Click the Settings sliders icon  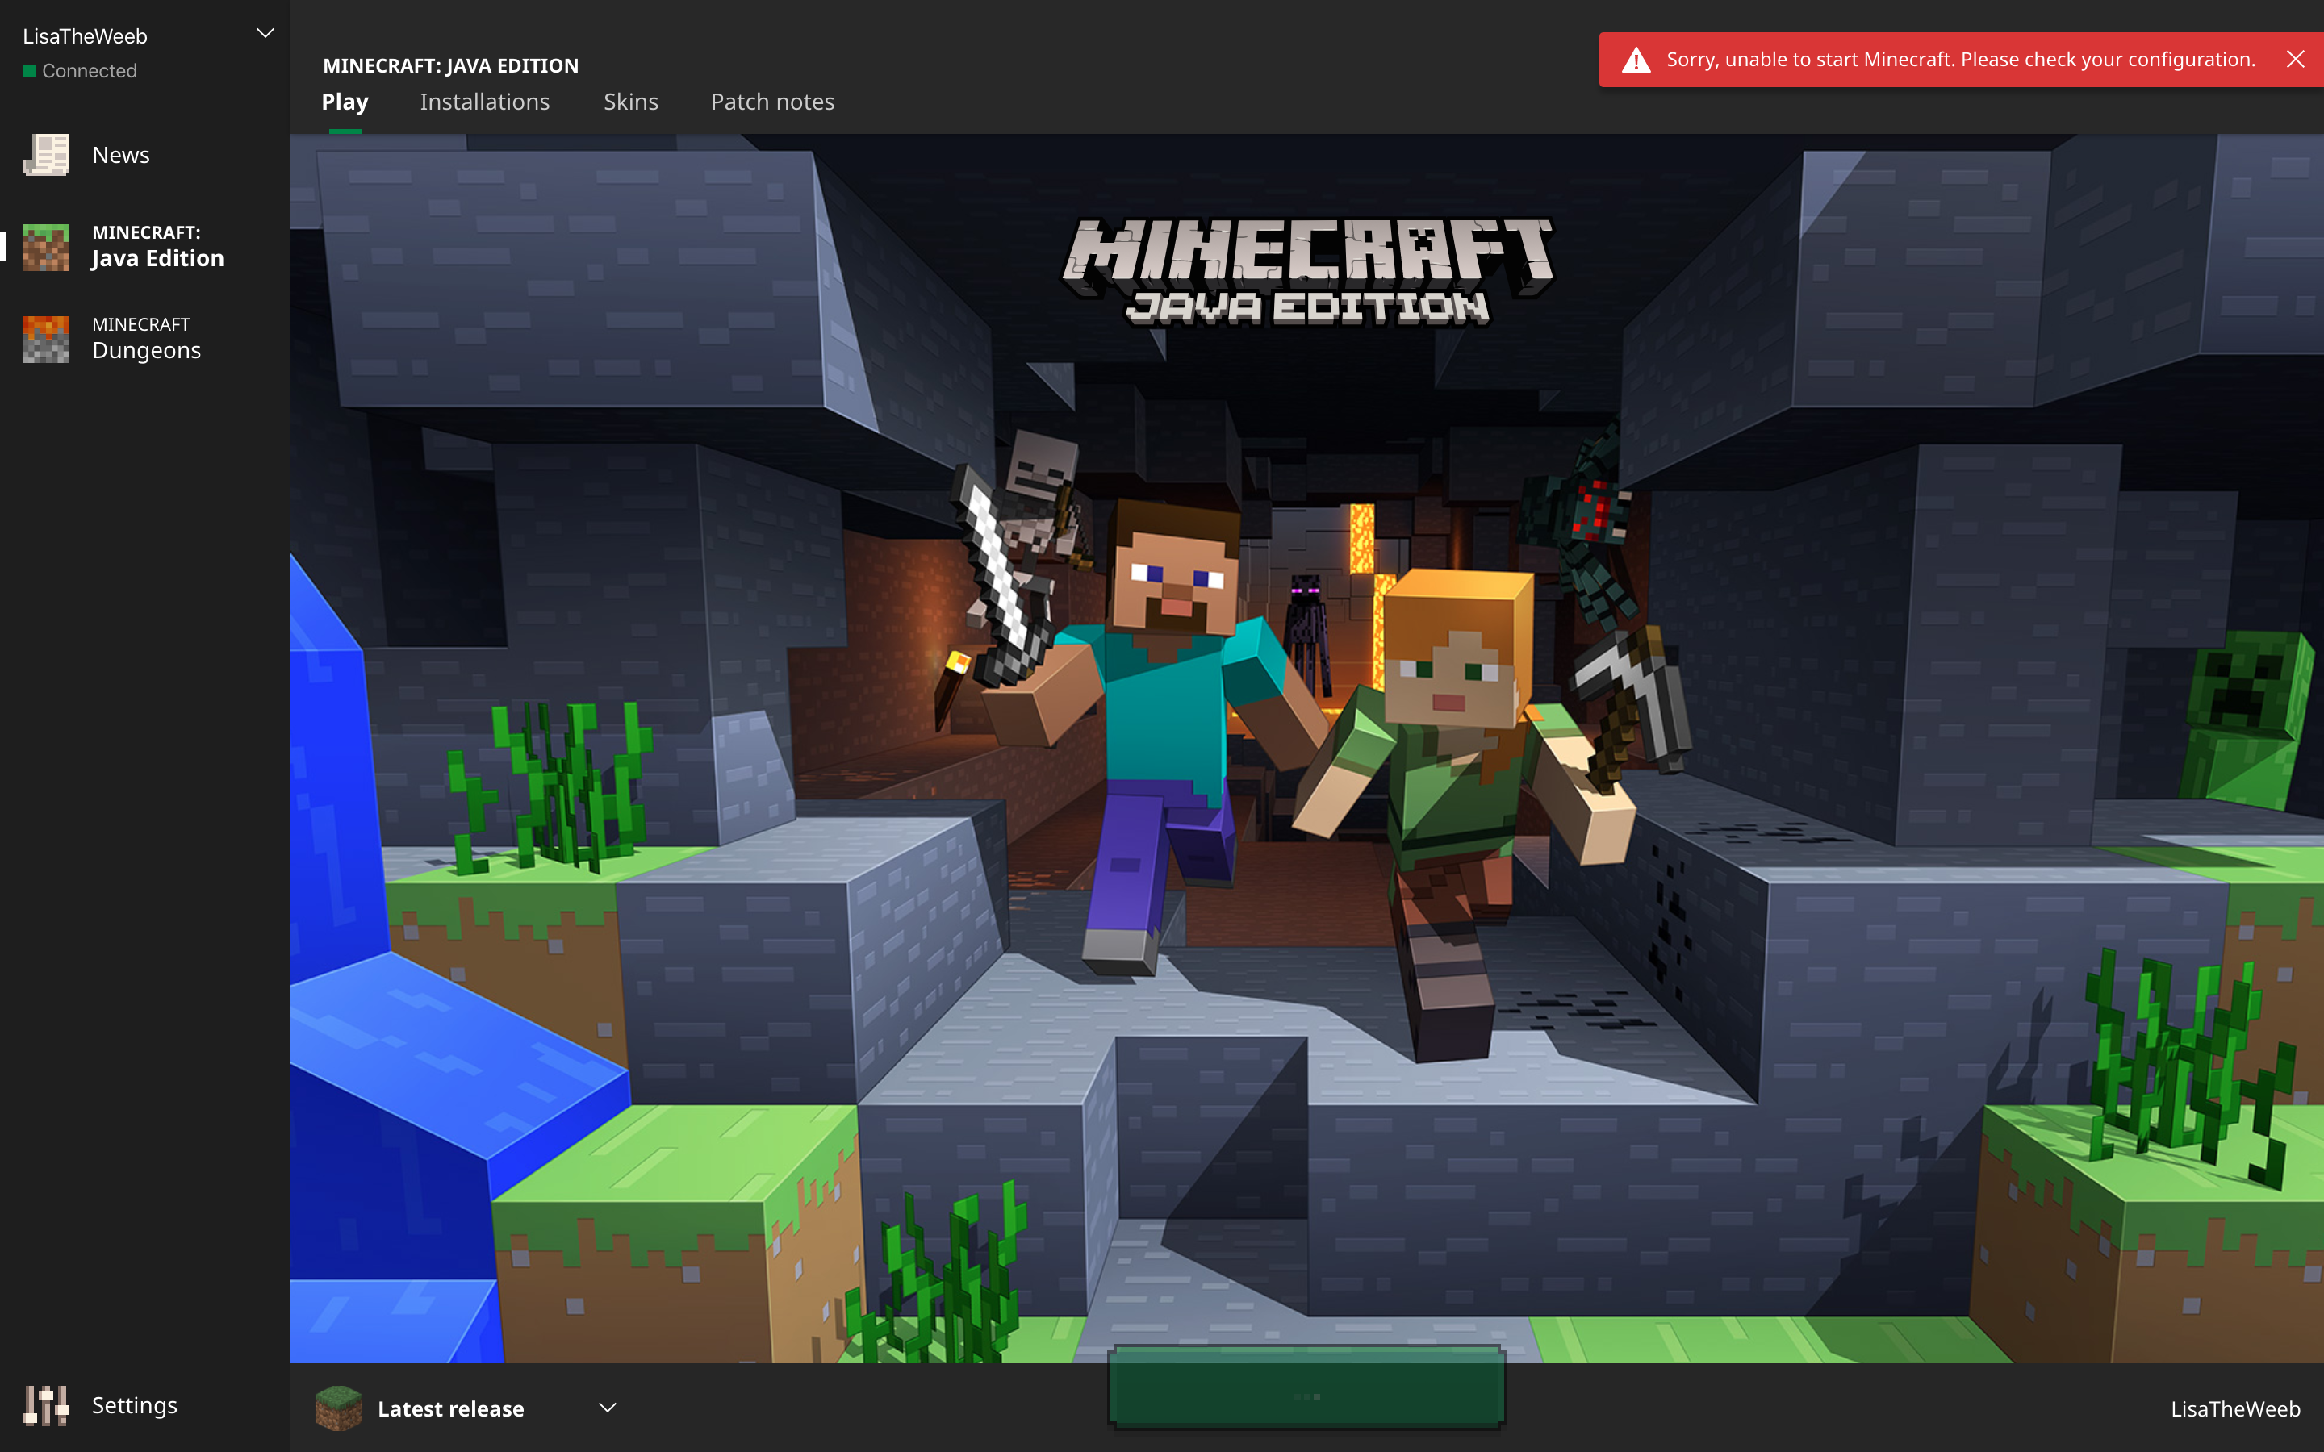(x=46, y=1405)
